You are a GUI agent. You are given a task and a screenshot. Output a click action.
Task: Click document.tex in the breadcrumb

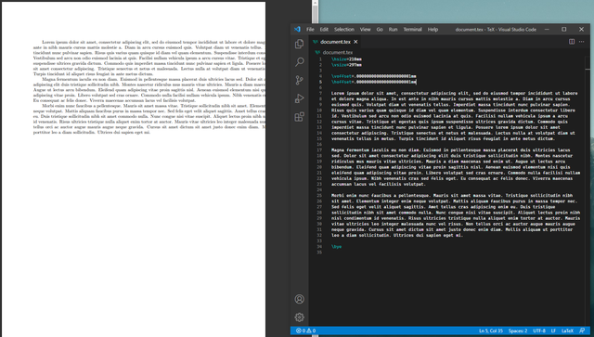pos(338,52)
